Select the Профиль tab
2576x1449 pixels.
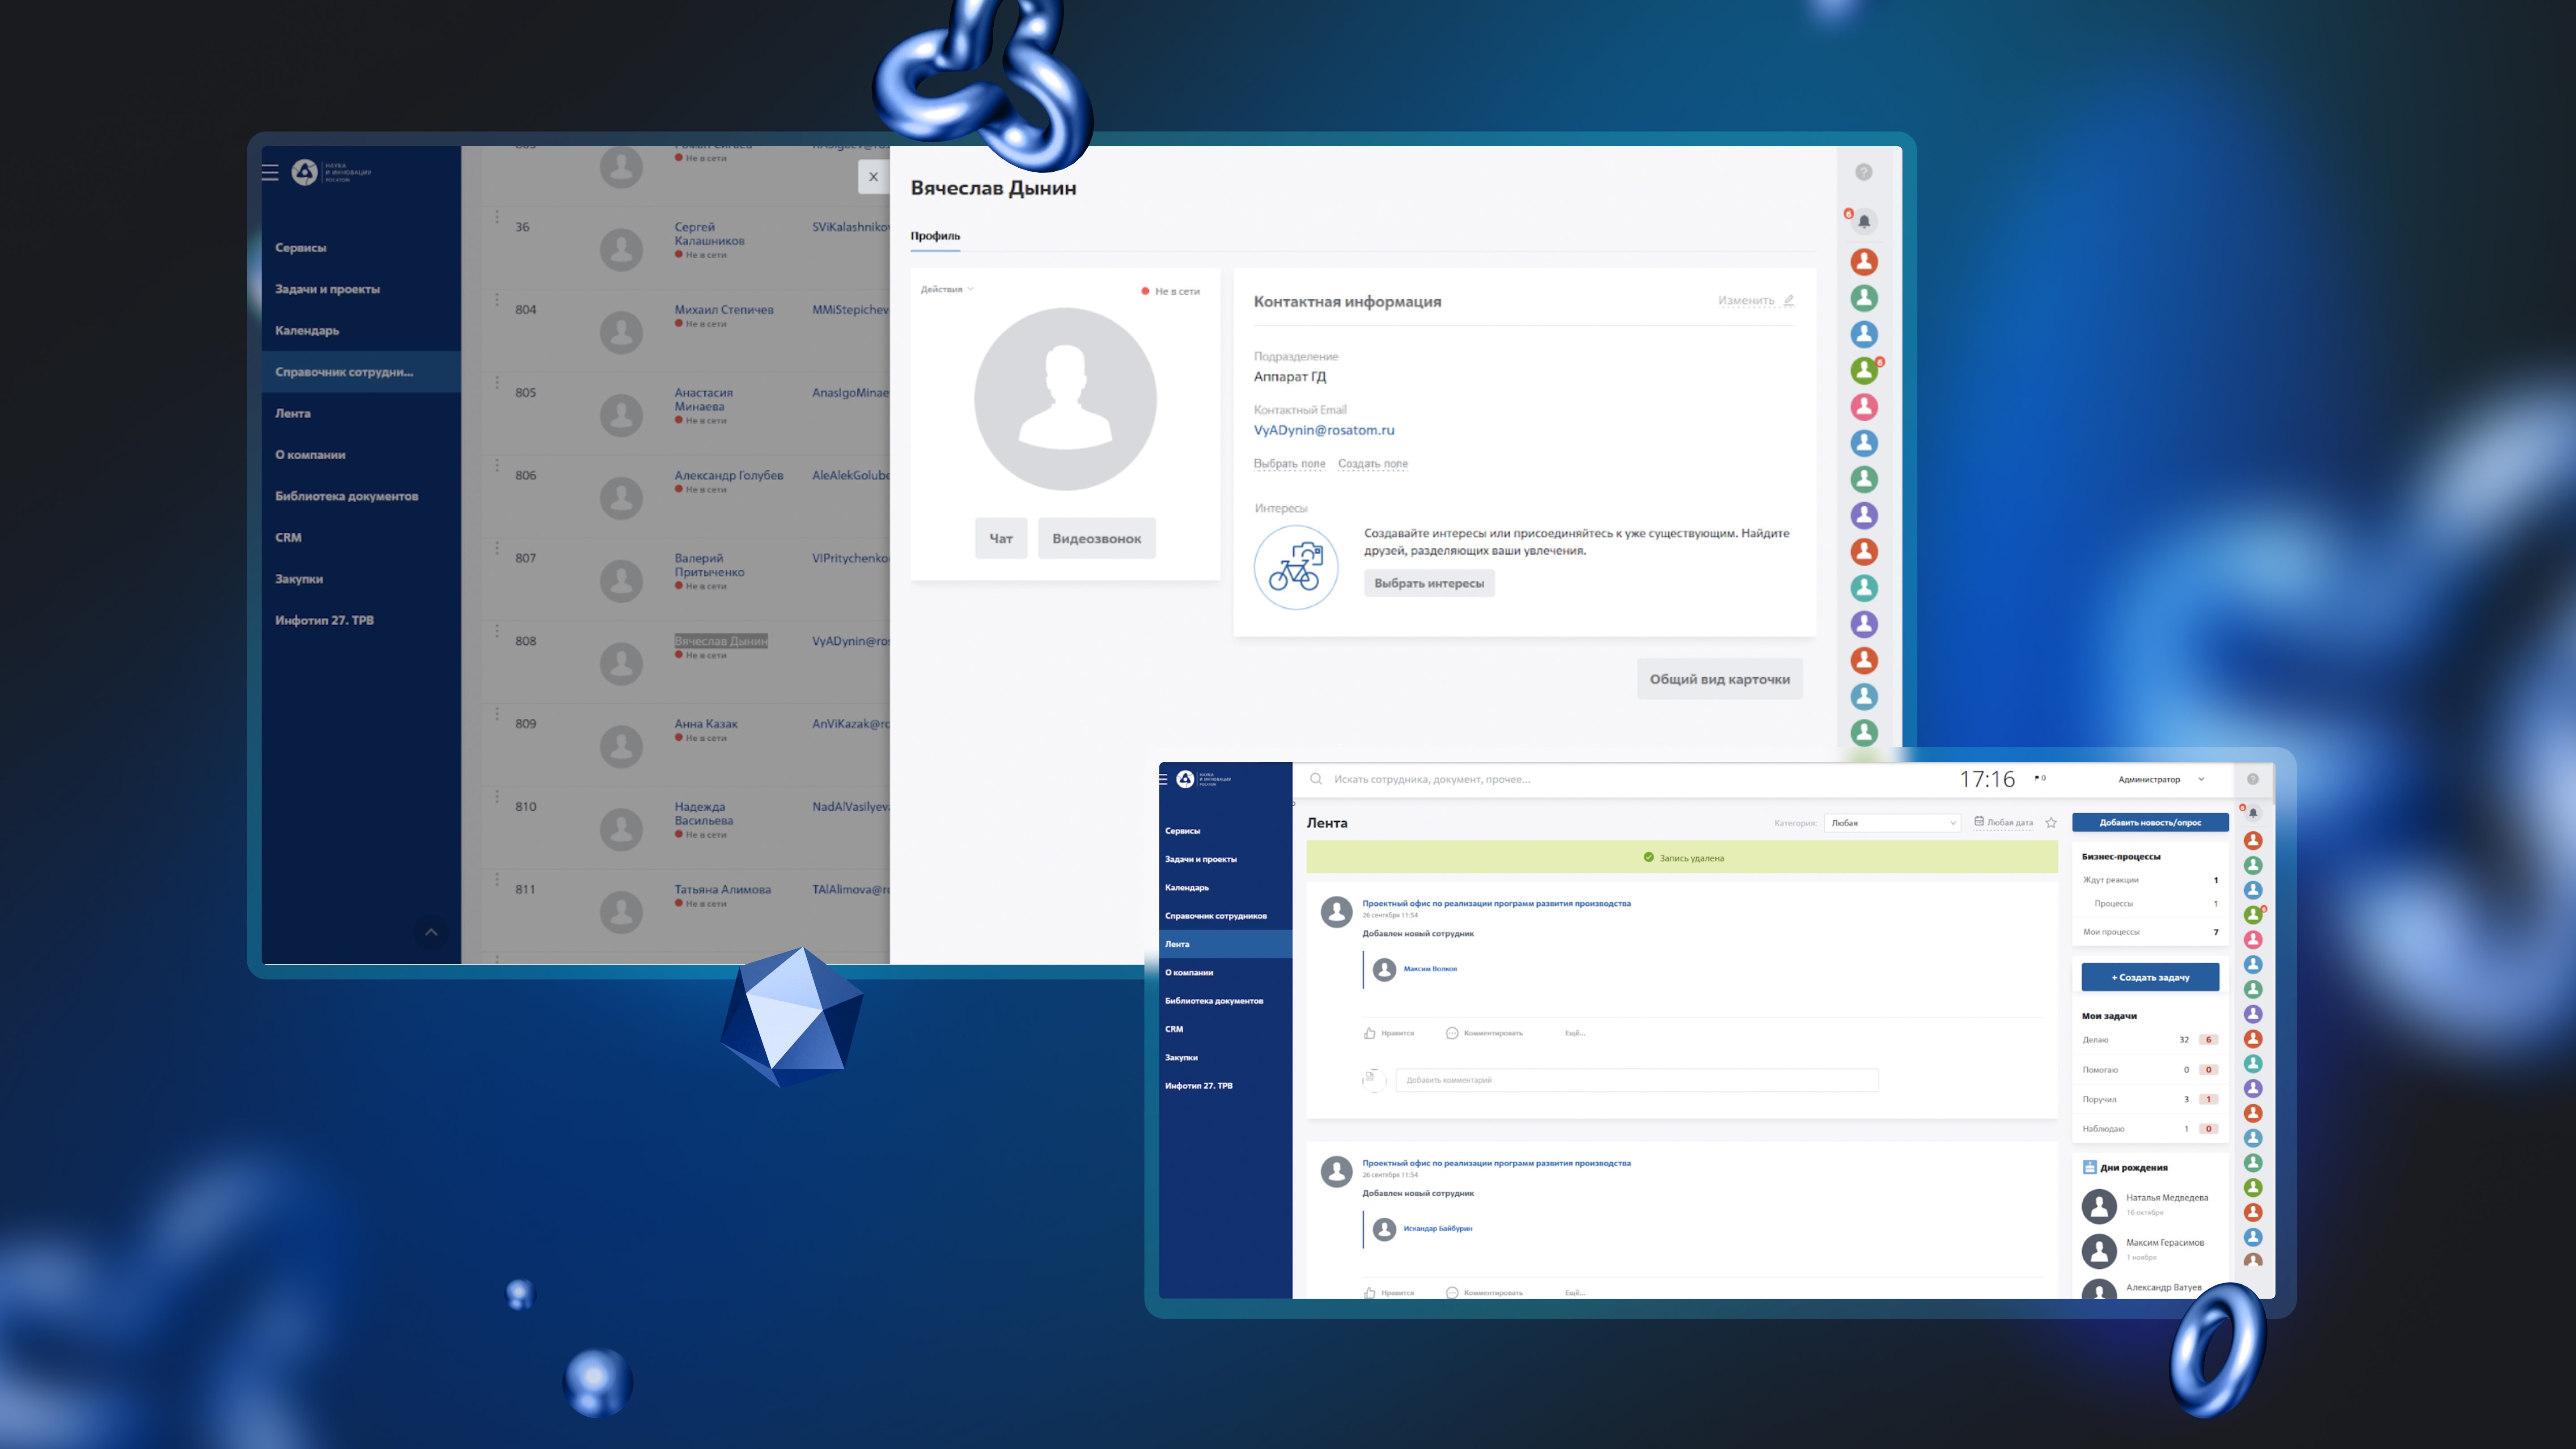pyautogui.click(x=935, y=236)
